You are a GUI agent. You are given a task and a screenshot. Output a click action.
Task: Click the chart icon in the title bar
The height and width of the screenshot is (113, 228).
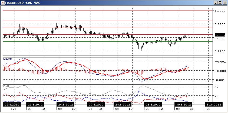pyautogui.click(x=3, y=2)
